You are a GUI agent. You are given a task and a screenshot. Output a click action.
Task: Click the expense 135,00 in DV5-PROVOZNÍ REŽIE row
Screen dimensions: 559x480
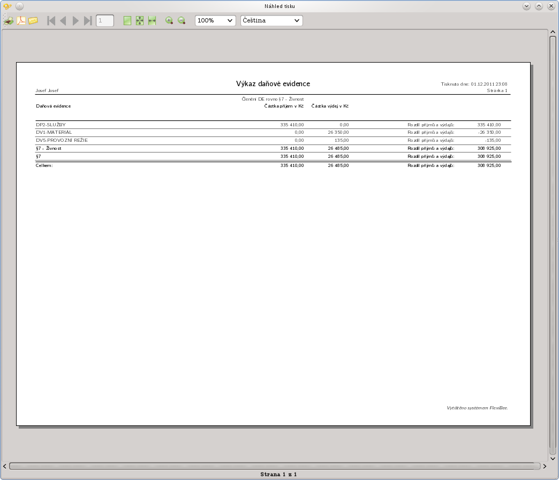[x=342, y=140]
